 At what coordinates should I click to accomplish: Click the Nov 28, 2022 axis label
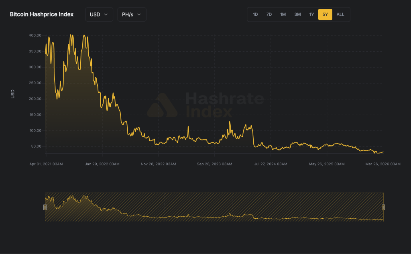click(x=158, y=164)
